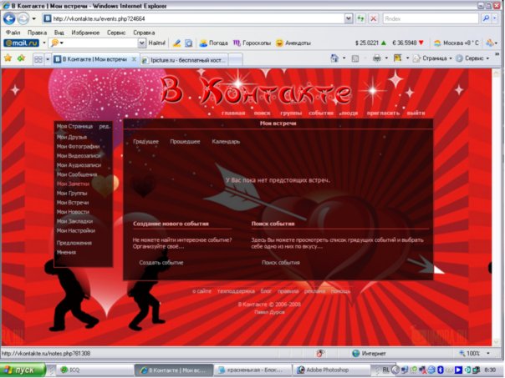505x378 pixels.
Task: Click the Найти! search button
Action: [157, 43]
